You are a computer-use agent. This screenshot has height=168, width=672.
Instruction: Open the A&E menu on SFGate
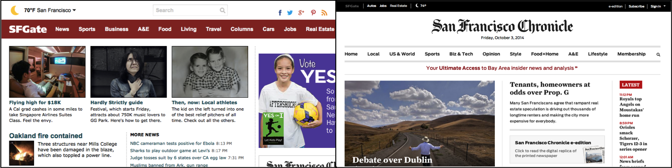[143, 29]
